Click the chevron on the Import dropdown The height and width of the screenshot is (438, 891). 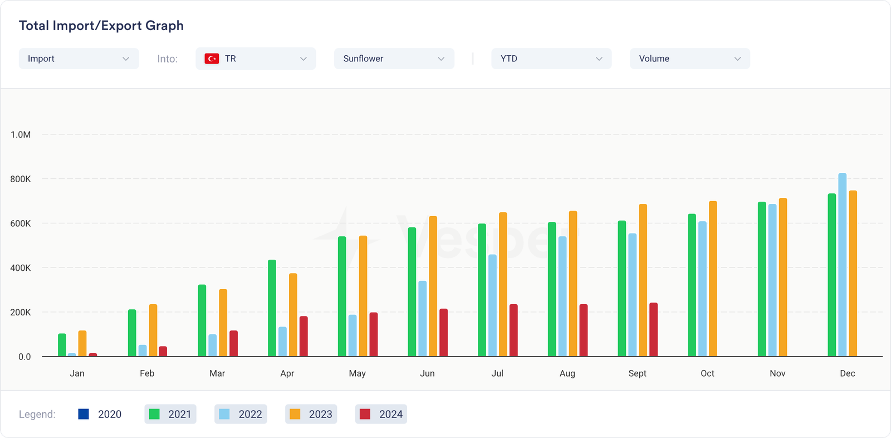(x=126, y=59)
